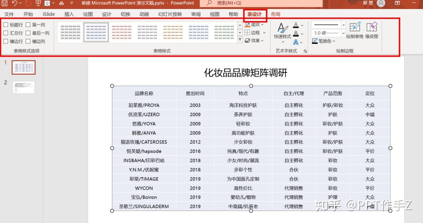Enable the 镶边列 checkbox
Image resolution: width=423 pixels, height=223 pixels.
coord(28,41)
